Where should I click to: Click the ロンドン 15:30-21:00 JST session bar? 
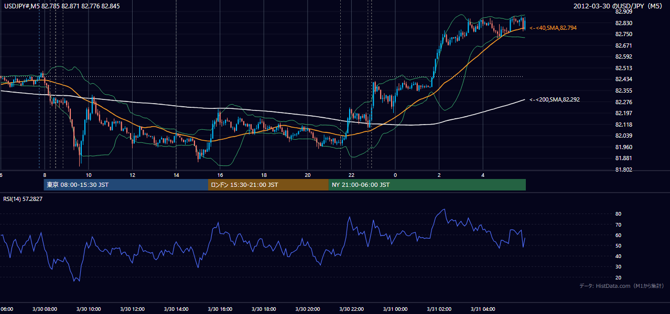point(268,185)
